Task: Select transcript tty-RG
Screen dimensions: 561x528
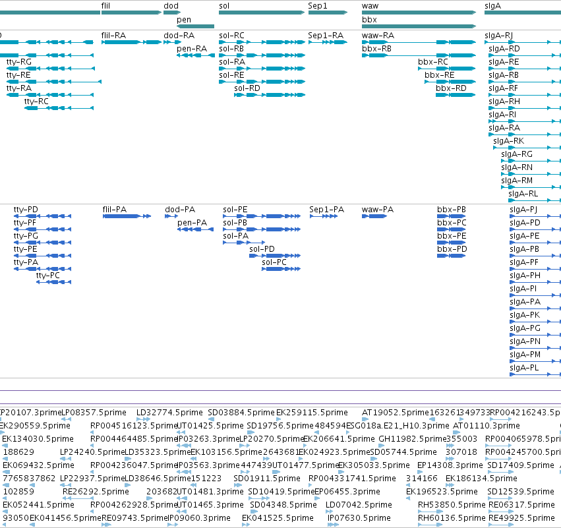Action: [x=51, y=69]
